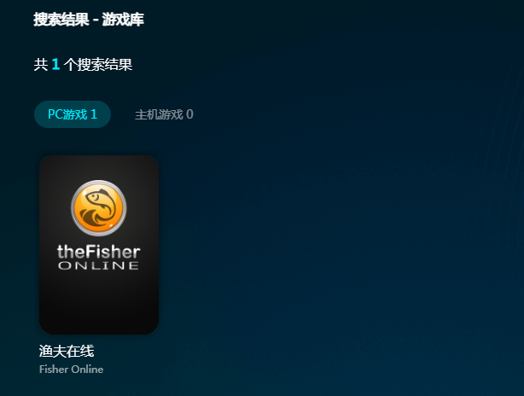Click the top edge of the game card
Image resolution: width=524 pixels, height=396 pixels.
point(99,156)
